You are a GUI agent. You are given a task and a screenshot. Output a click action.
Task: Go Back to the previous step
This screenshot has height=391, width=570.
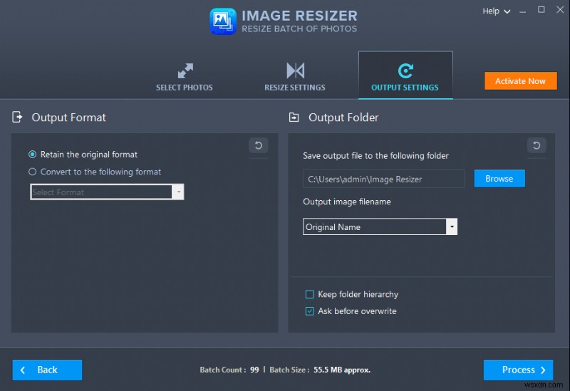pyautogui.click(x=47, y=370)
